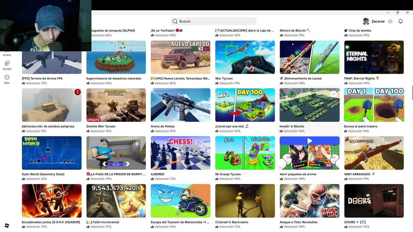Open the Encadenados juntos thumbnail
This screenshot has width=413, height=232.
pyautogui.click(x=52, y=201)
